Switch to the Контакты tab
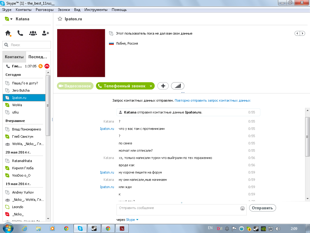 14,57
